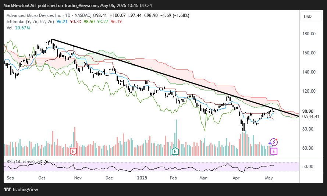327x196 pixels.
Task: Click the Dec label on the time axis
Action: click(x=109, y=178)
